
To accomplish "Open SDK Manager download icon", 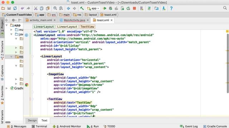I will tap(164, 9).
